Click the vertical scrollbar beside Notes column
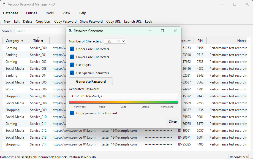Viewport: 253px width, 159px height. pos(249,42)
